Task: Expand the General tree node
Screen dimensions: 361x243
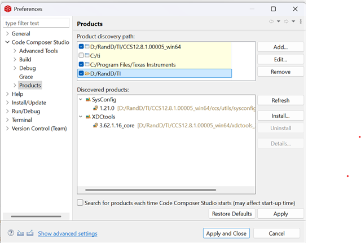Action: pyautogui.click(x=7, y=34)
